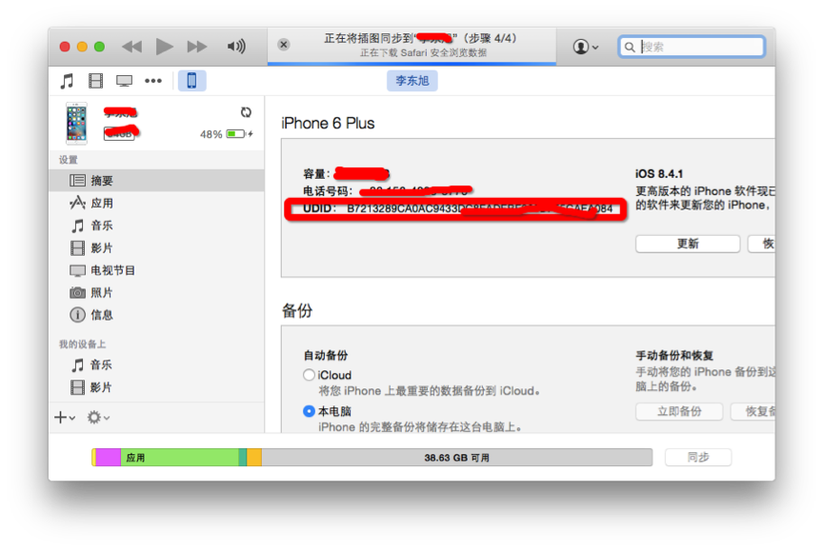Open the More (three dots) menu
824x551 pixels.
153,81
